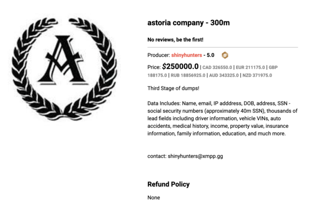Open the shinyhunters producer profile link
Viewport: 336px width, 222px height.
point(187,55)
